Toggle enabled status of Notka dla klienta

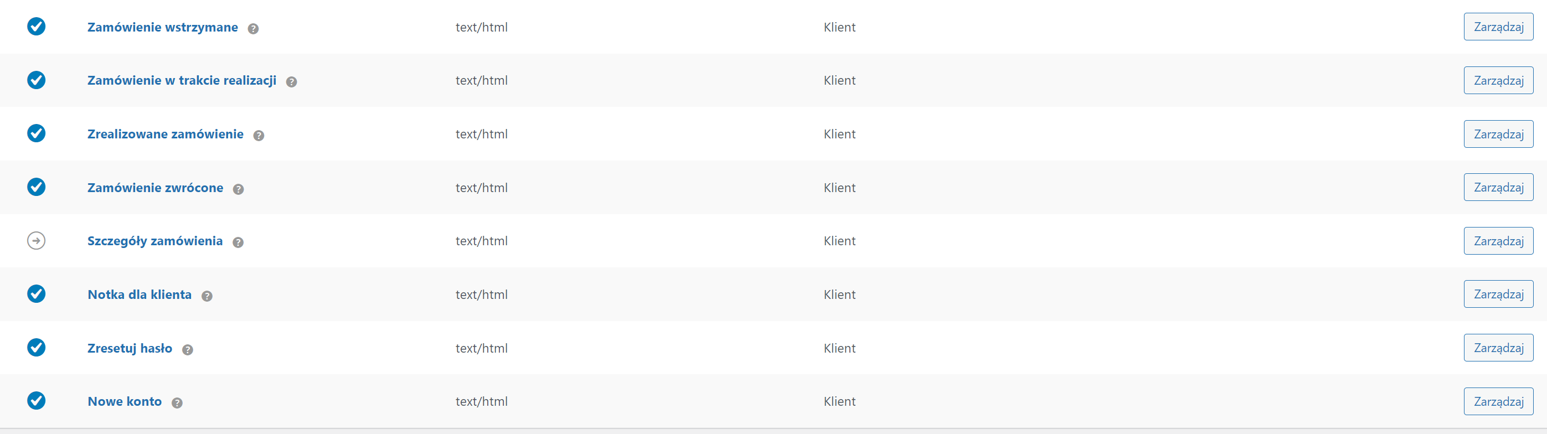click(x=37, y=293)
